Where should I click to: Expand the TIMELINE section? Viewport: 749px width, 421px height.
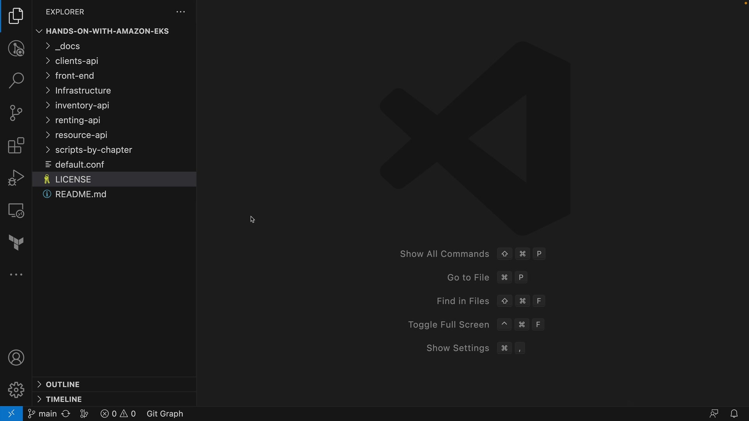[64, 399]
